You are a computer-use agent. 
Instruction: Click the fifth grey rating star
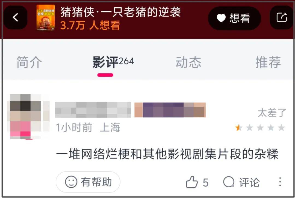click(281, 128)
